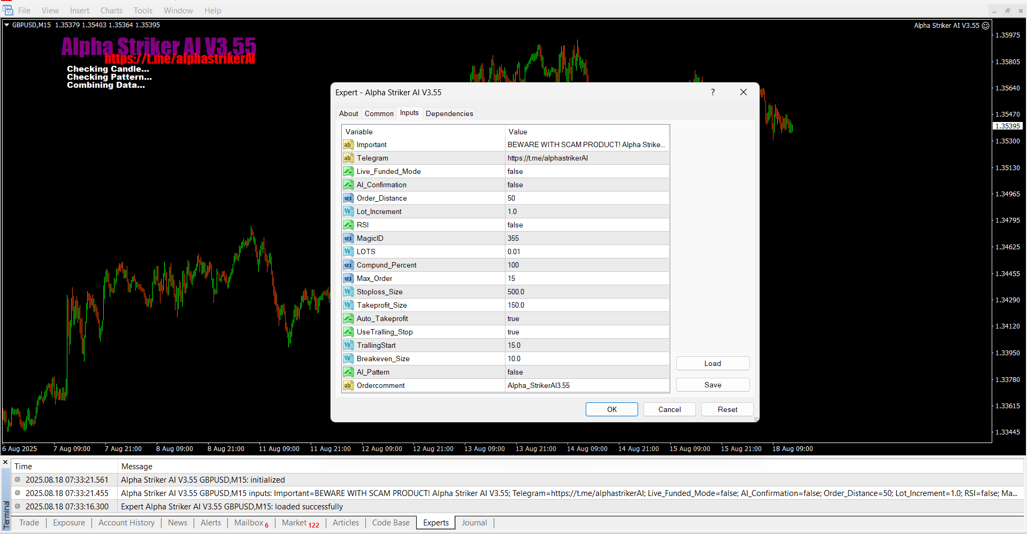Open the Help menu
The height and width of the screenshot is (534, 1027).
212,11
